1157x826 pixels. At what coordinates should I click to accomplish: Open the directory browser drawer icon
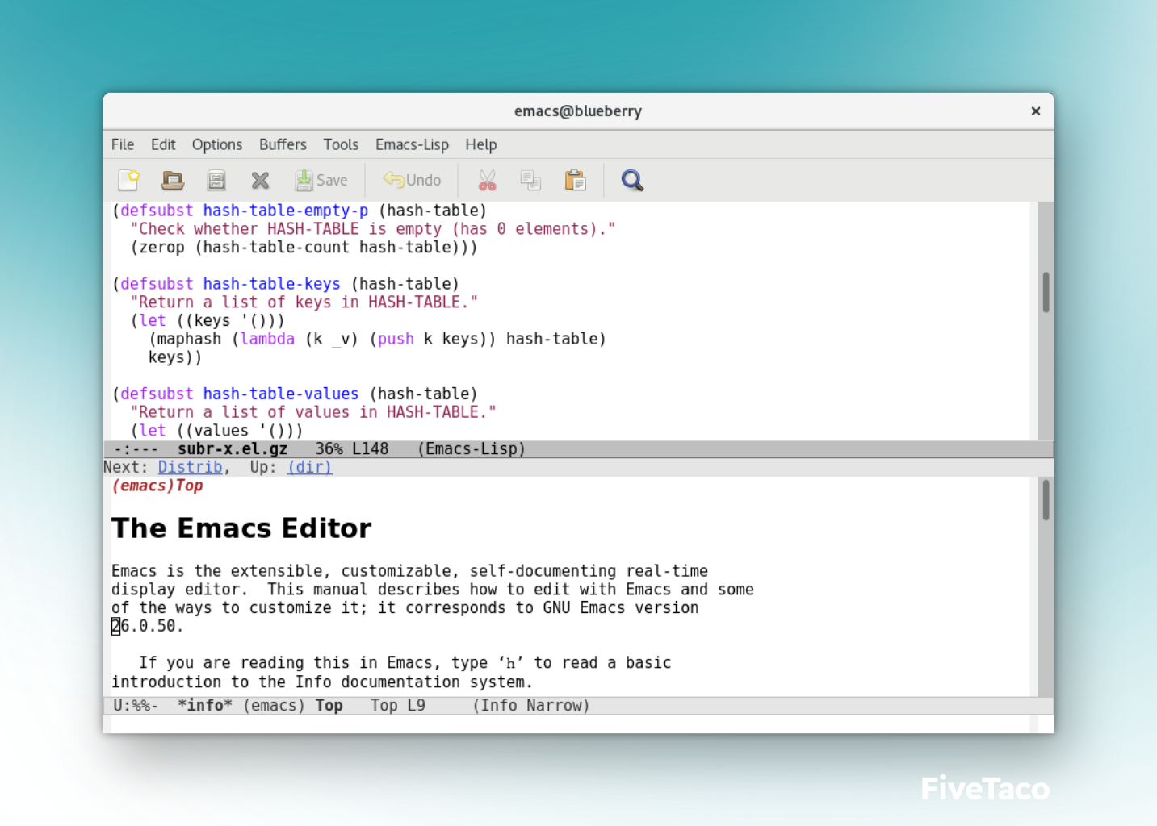216,180
